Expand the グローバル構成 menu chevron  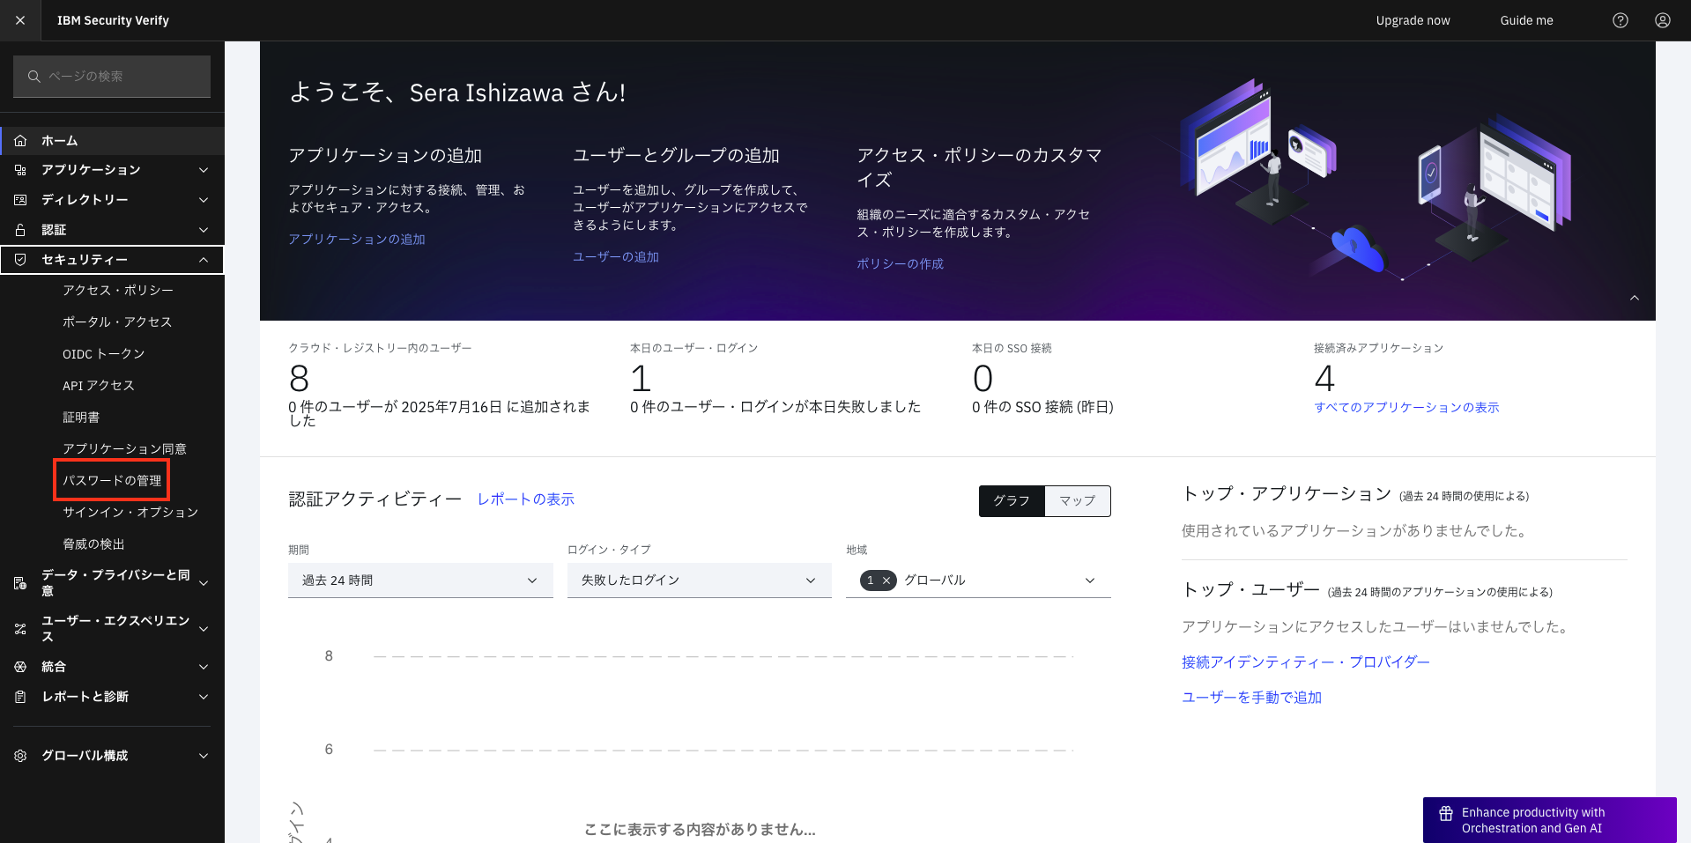click(204, 756)
